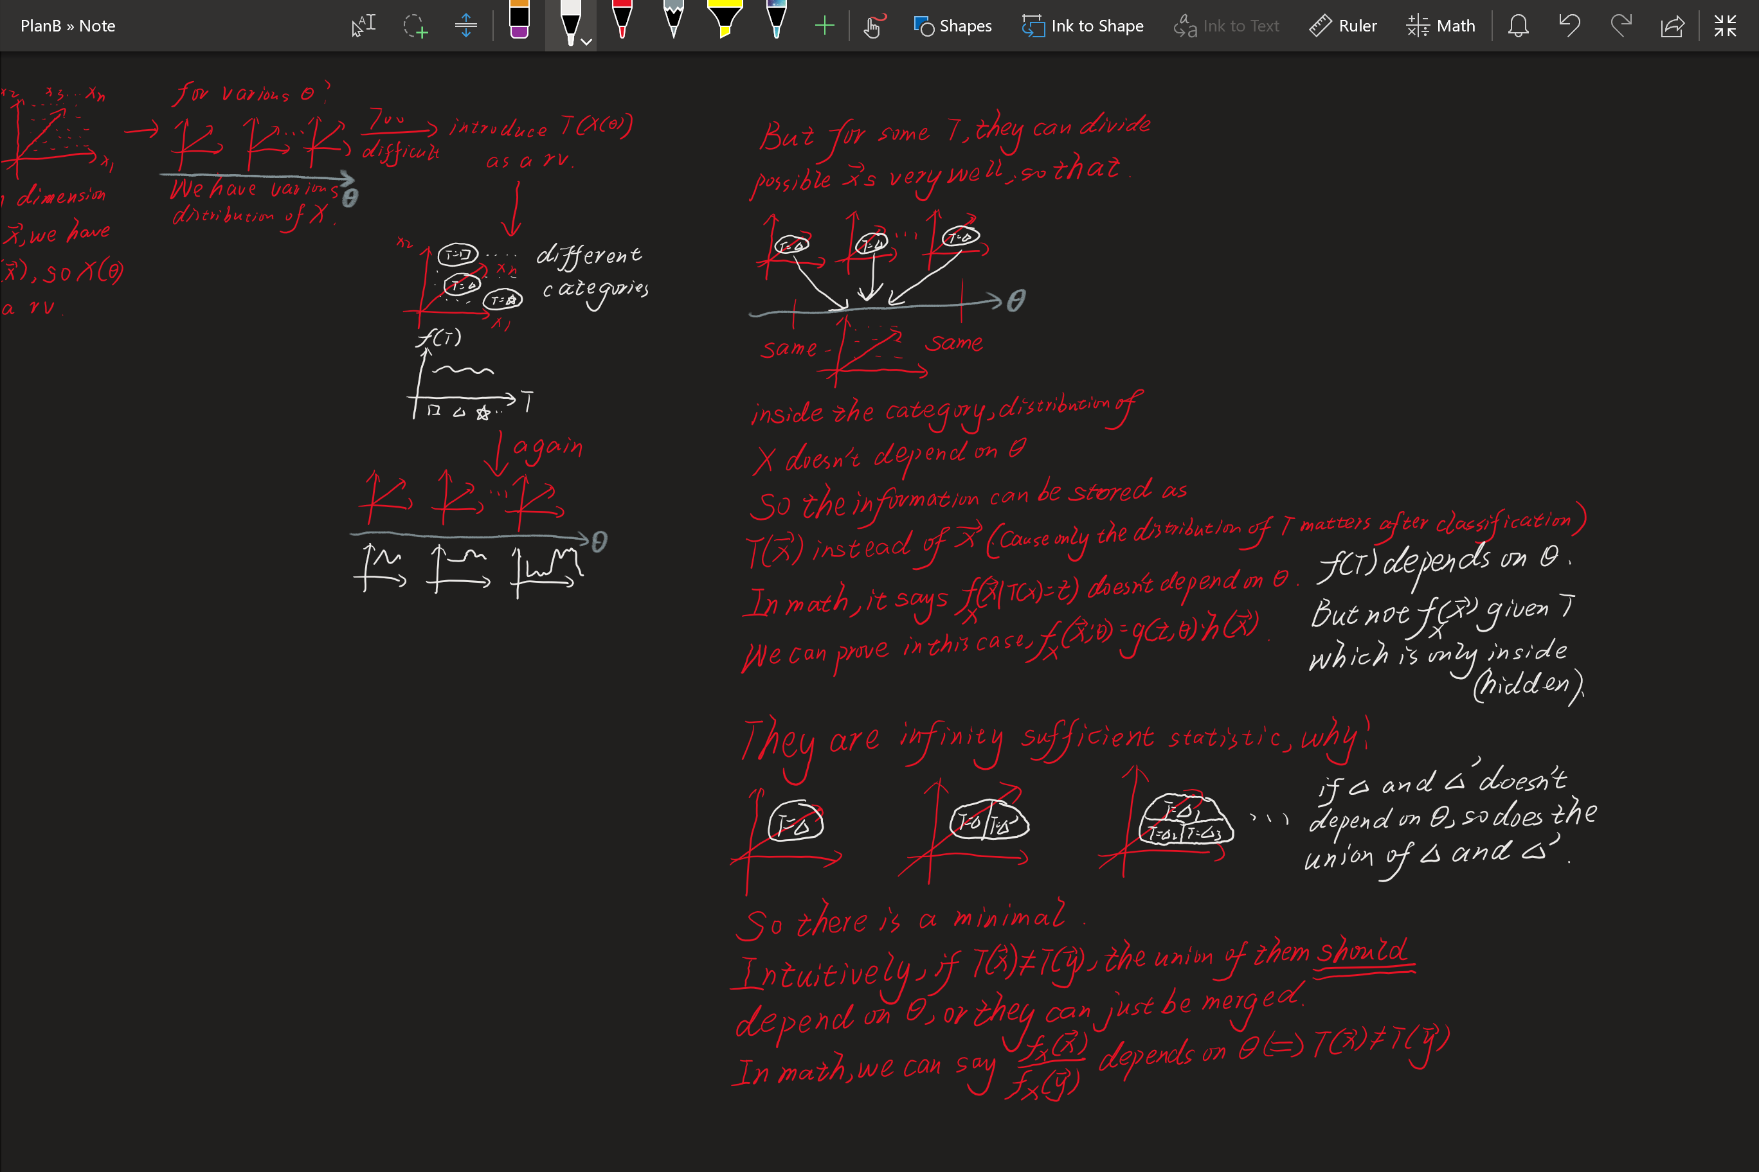Toggle draw with touch
Viewport: 1759px width, 1172px height.
tap(874, 26)
